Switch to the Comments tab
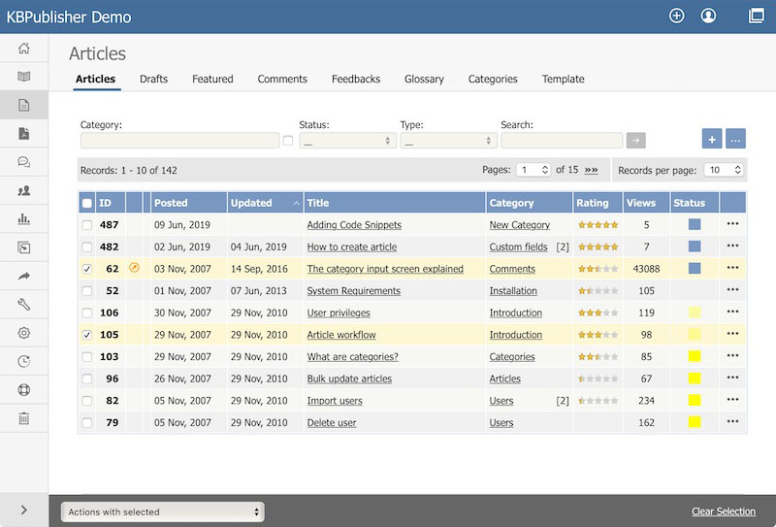This screenshot has height=527, width=776. (x=282, y=79)
